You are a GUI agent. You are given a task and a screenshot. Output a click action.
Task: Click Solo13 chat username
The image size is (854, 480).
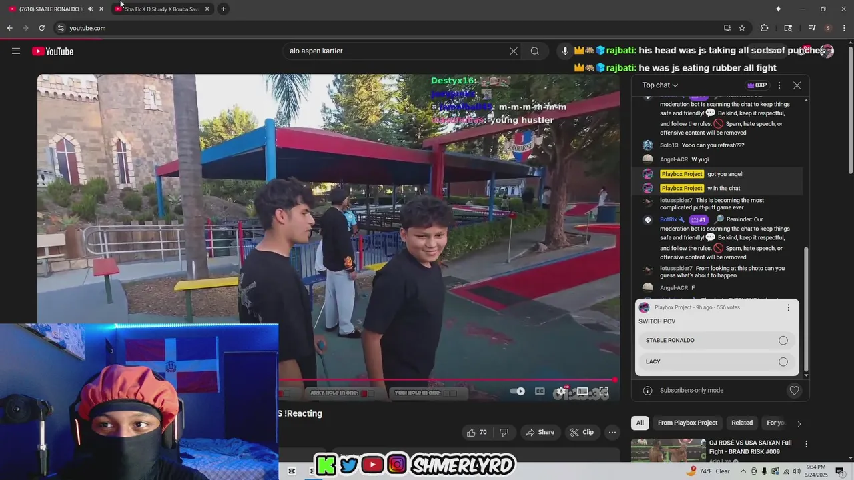[669, 145]
